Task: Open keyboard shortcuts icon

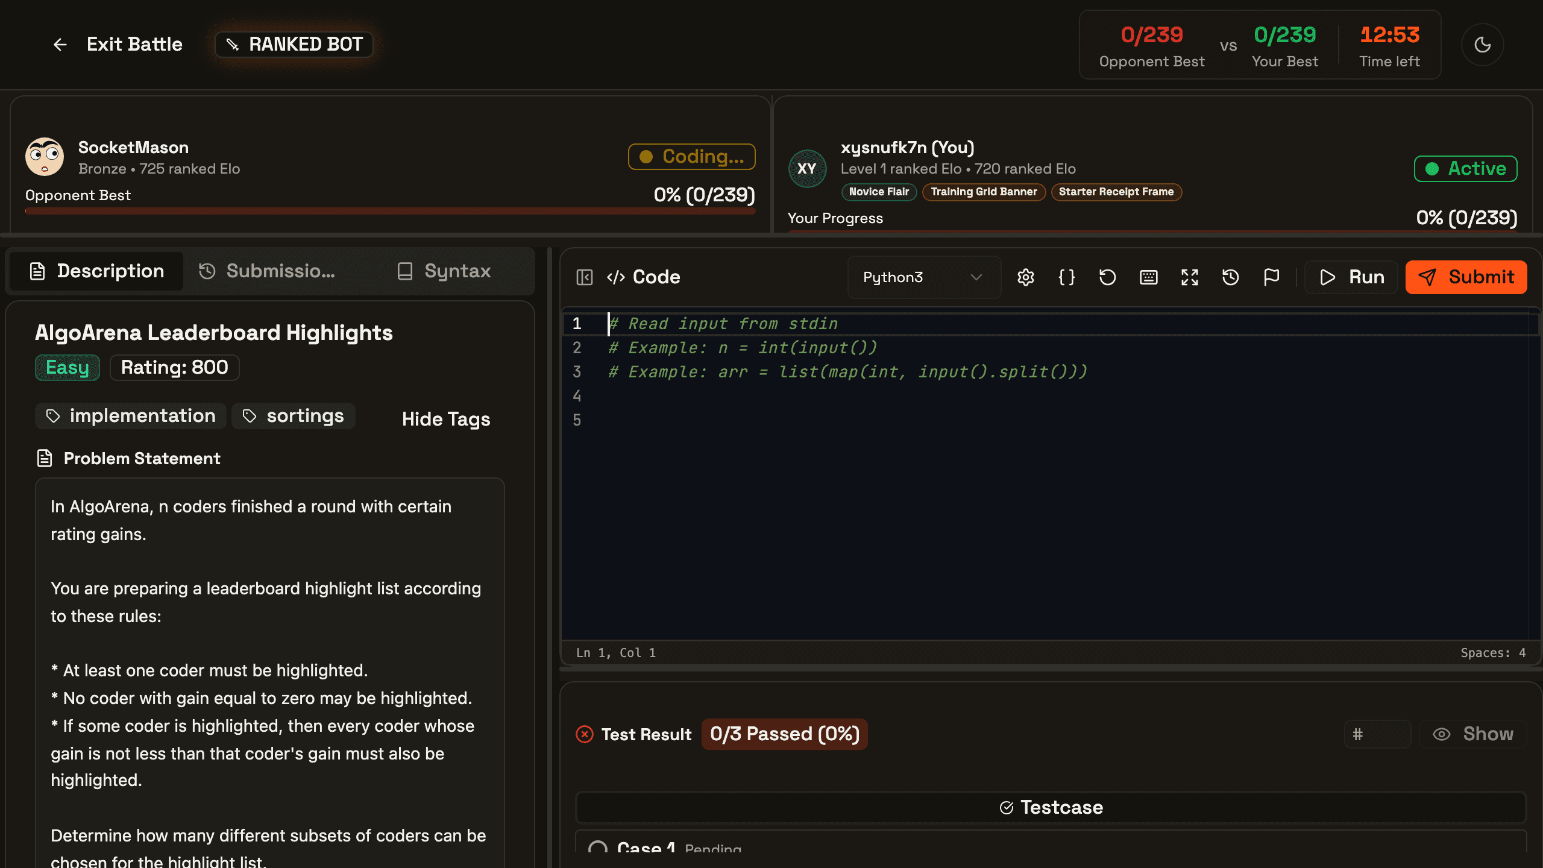Action: click(x=1148, y=277)
